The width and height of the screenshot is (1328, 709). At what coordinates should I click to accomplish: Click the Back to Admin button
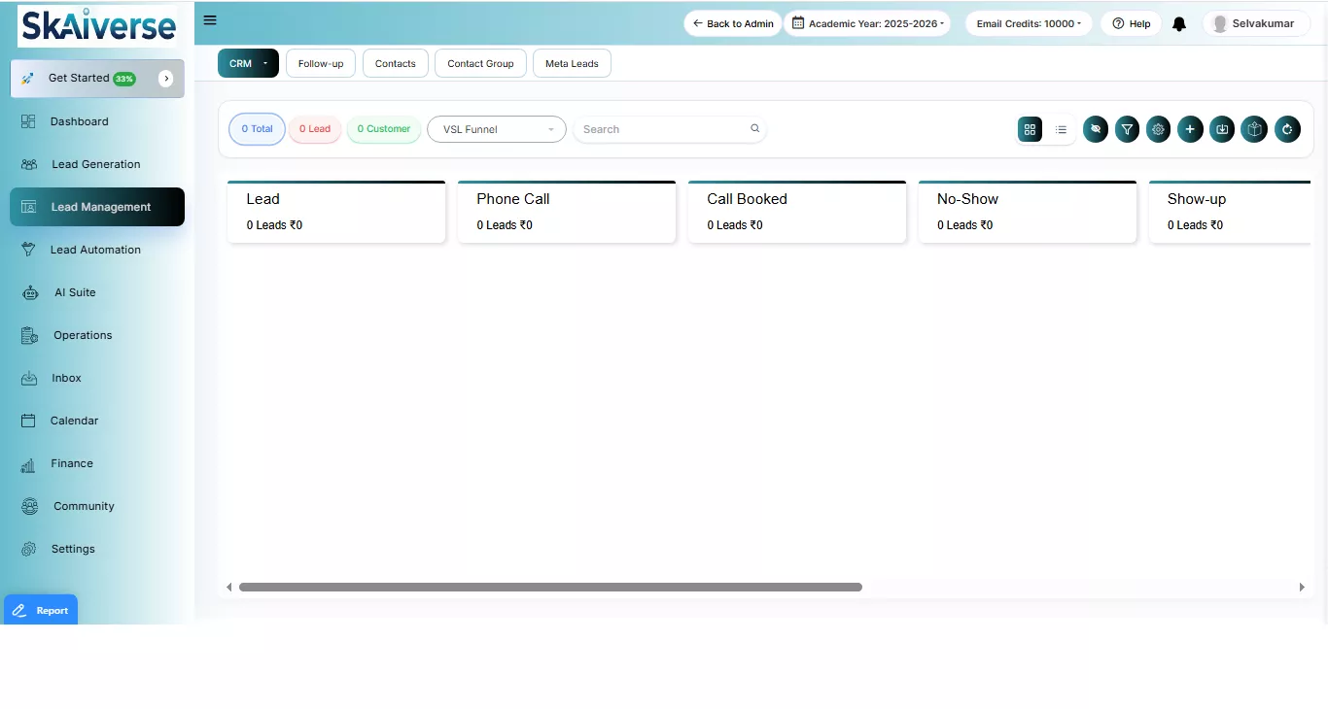click(733, 24)
